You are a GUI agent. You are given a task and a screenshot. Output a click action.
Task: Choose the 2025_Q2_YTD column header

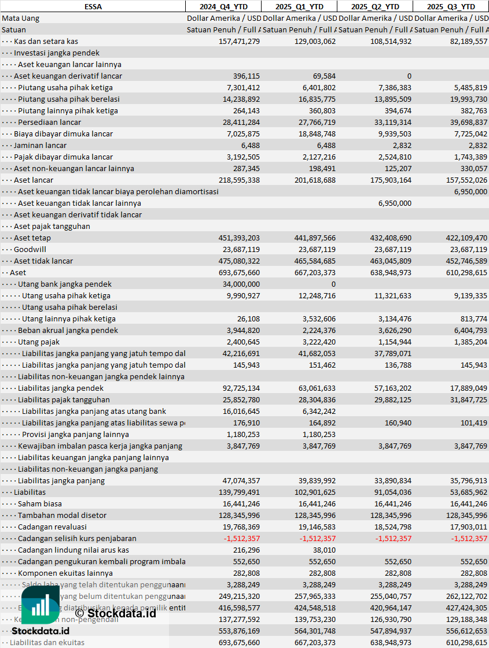tap(375, 6)
